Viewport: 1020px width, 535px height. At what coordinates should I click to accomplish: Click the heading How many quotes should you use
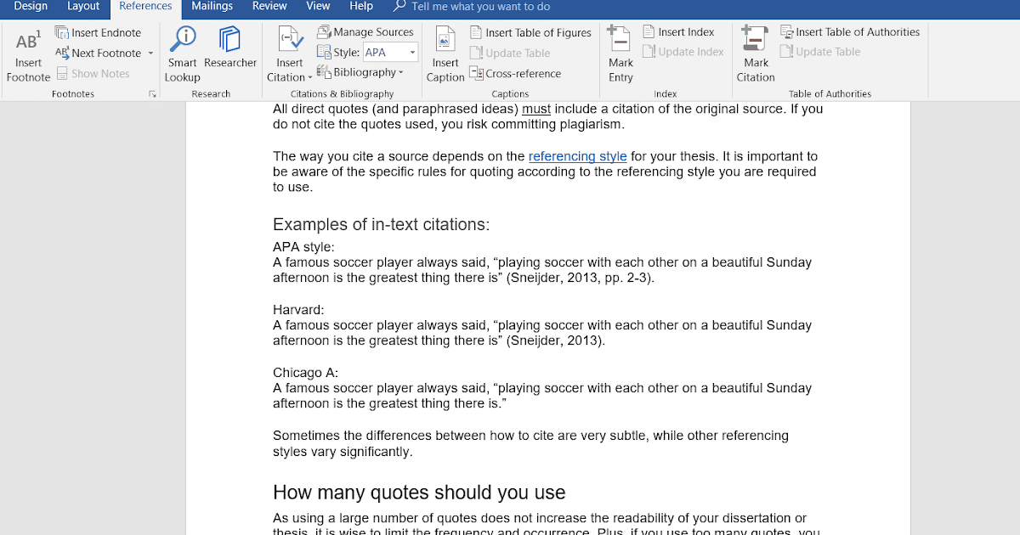[419, 493]
